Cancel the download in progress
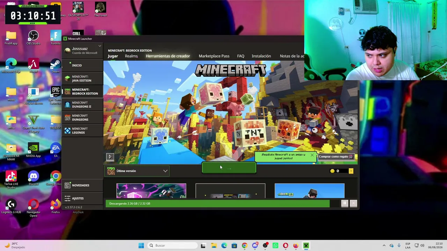 [353, 203]
